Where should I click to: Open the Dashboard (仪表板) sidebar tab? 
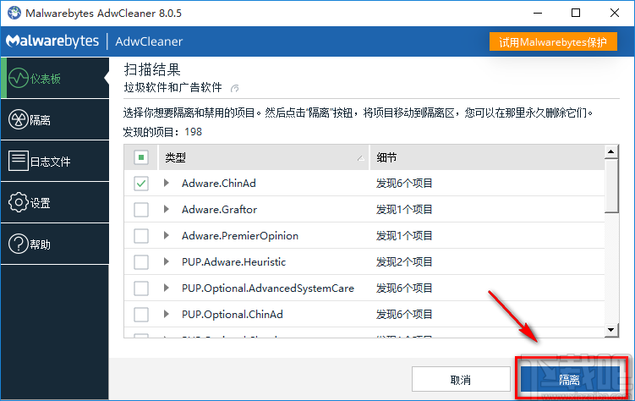(x=55, y=78)
